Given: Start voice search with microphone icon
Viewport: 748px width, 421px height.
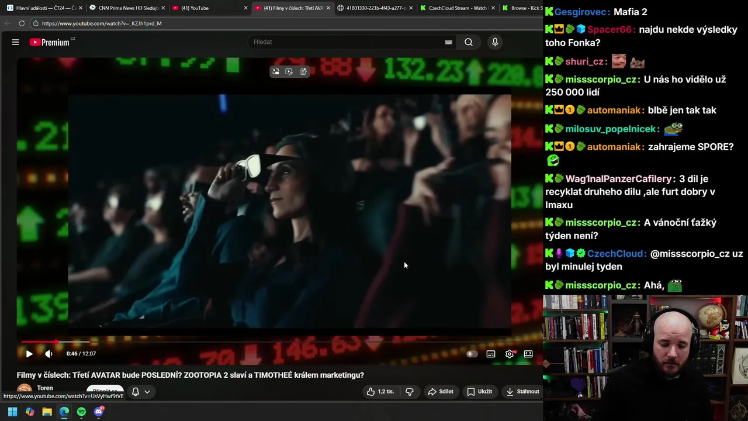Looking at the screenshot, I should click(x=495, y=42).
